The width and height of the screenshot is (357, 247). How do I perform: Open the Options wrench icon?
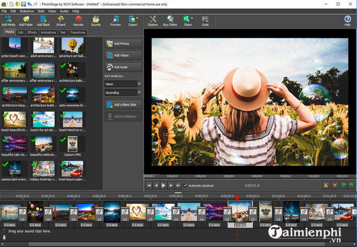click(x=153, y=20)
